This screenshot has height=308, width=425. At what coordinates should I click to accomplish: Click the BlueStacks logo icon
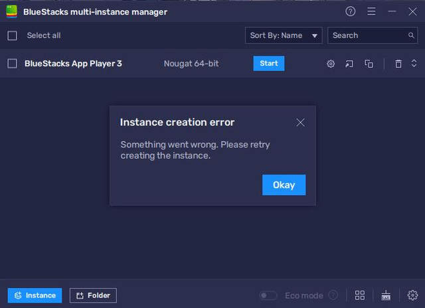[x=12, y=12]
